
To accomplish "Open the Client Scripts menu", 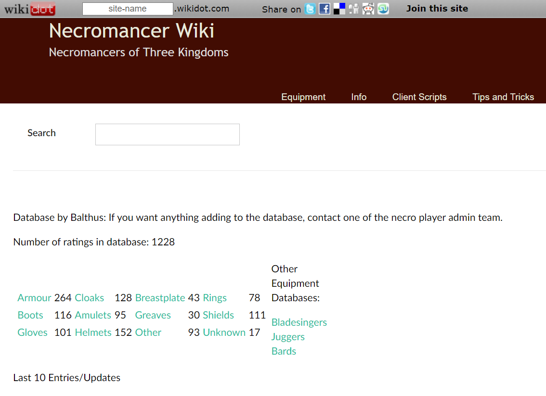I will tap(419, 97).
